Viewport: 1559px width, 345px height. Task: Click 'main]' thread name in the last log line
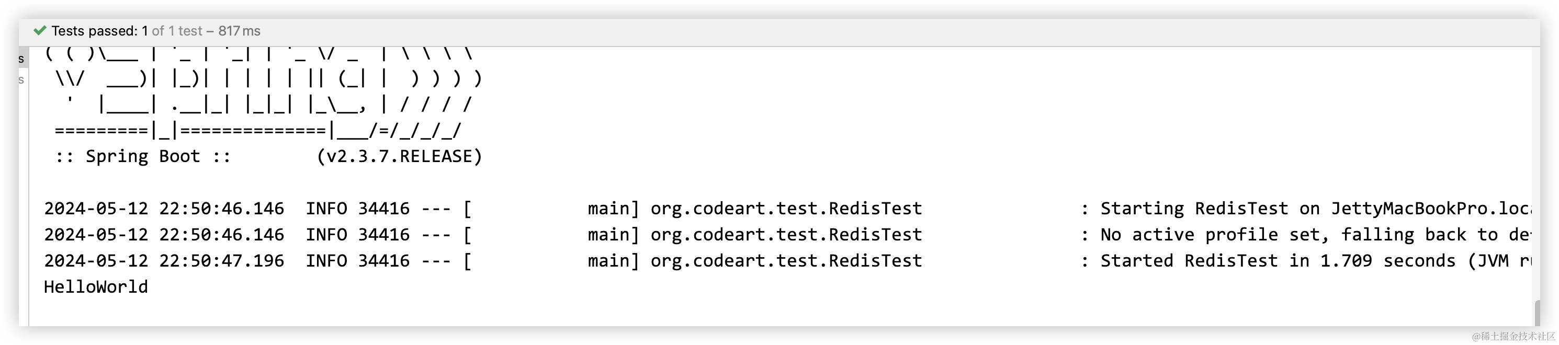pos(613,261)
